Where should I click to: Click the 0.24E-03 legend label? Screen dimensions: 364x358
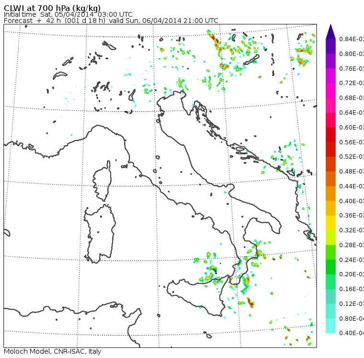[352, 260]
